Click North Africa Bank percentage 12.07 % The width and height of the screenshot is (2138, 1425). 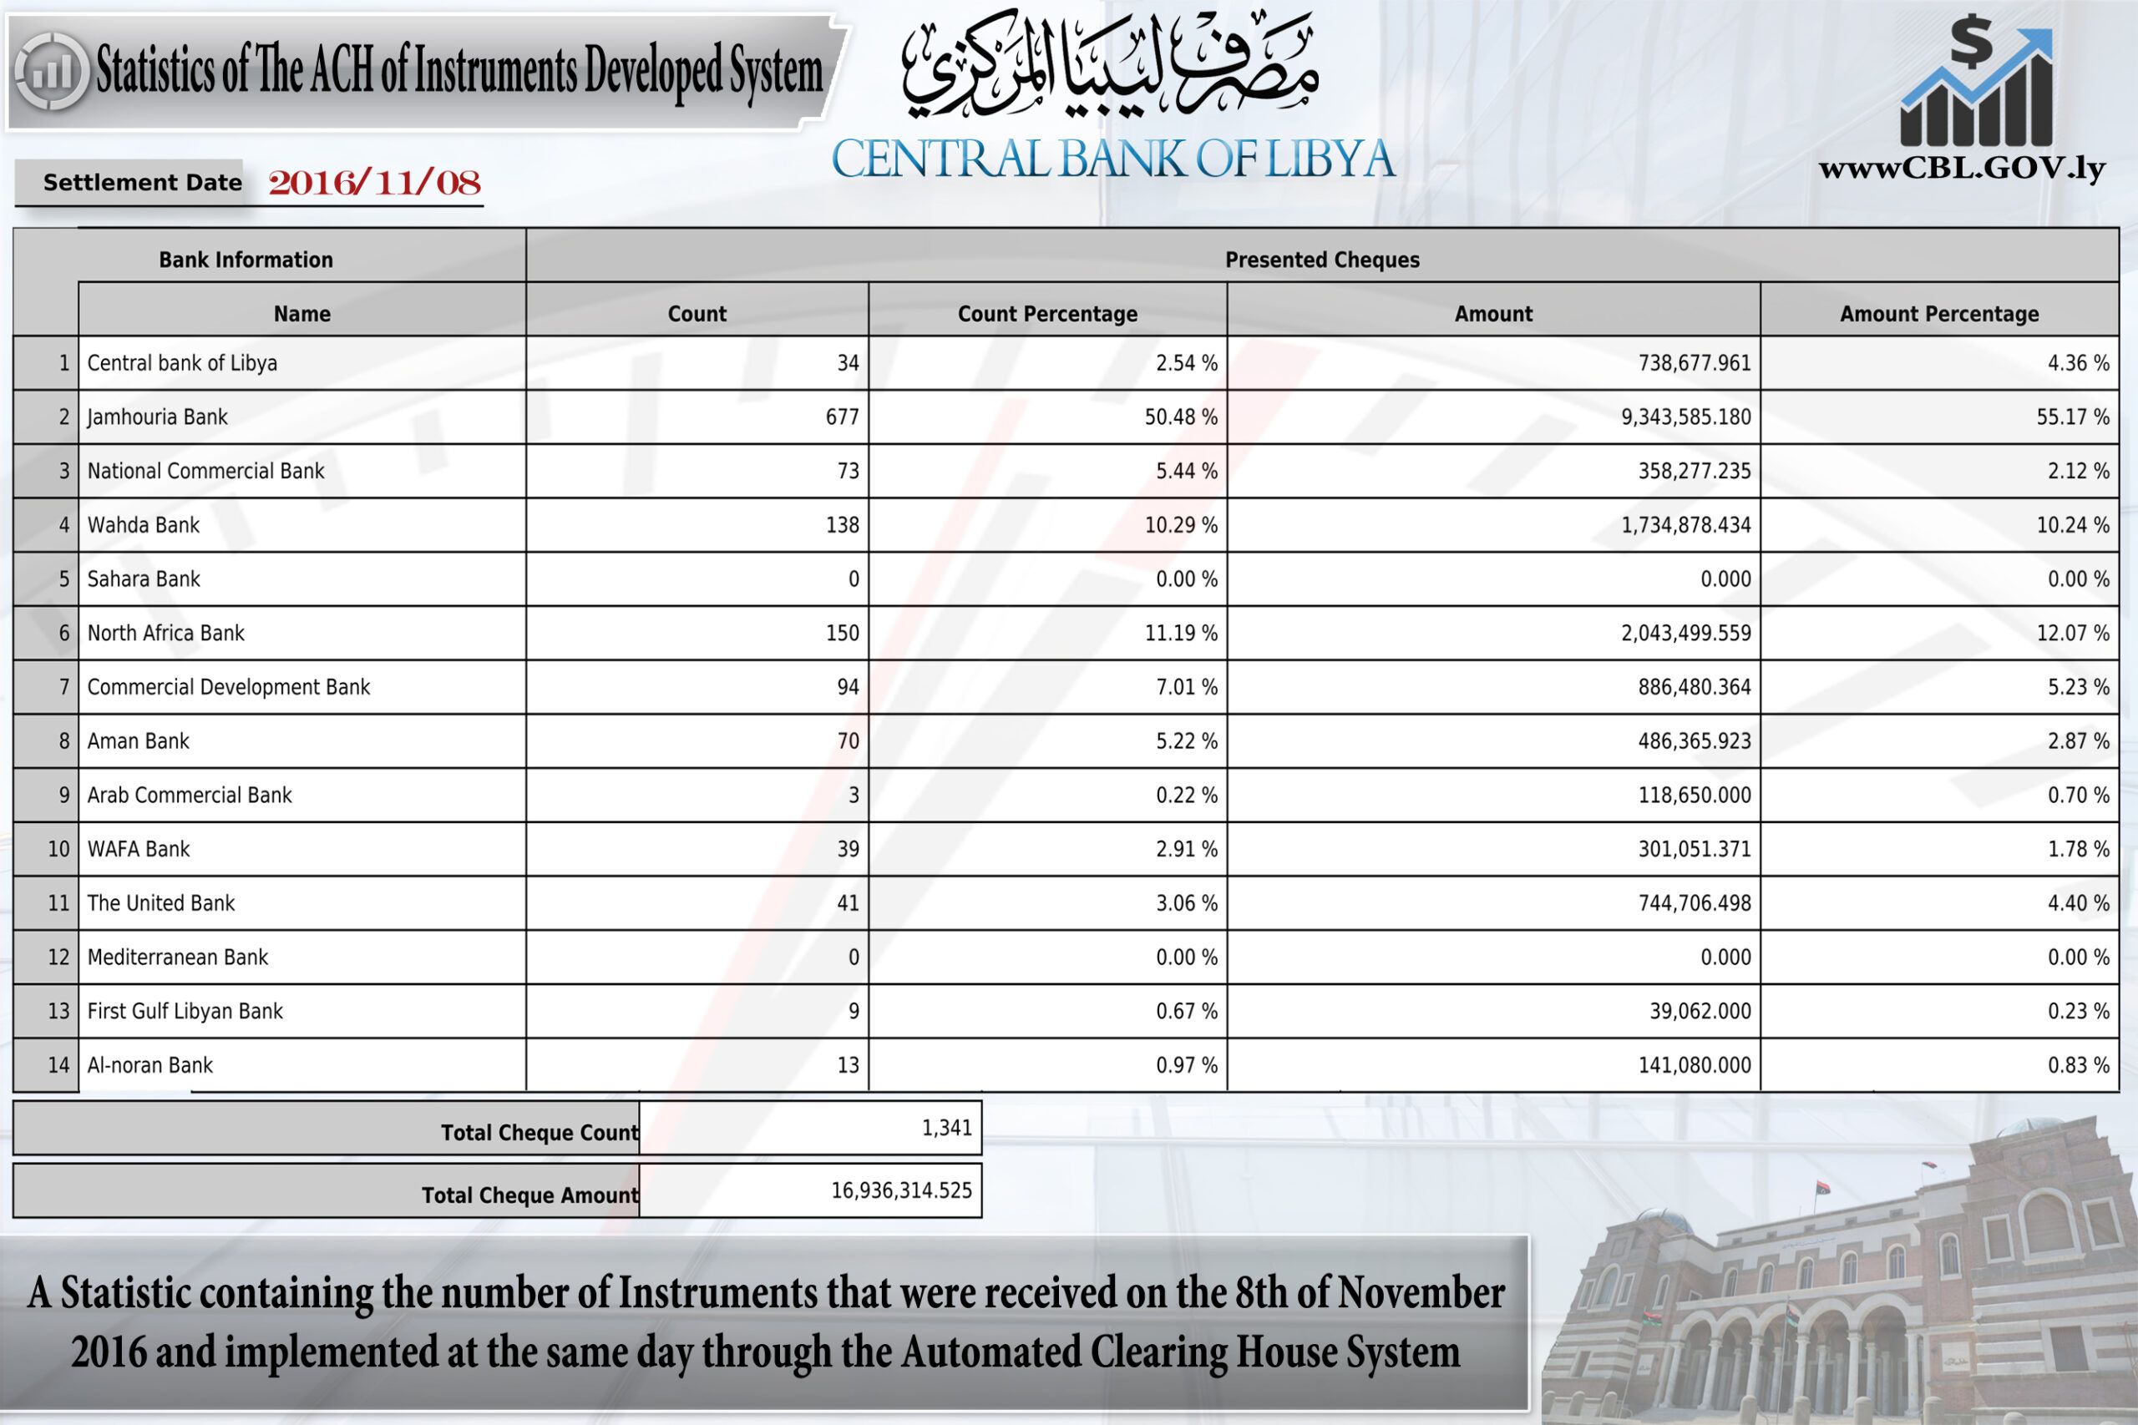pos(2073,634)
